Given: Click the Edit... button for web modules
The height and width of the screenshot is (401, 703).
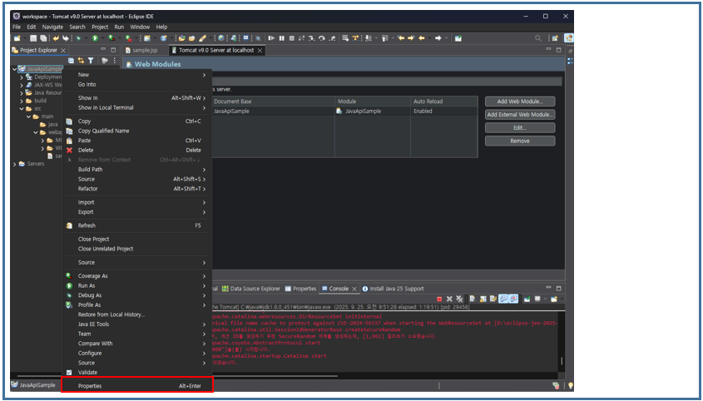Looking at the screenshot, I should tap(520, 128).
